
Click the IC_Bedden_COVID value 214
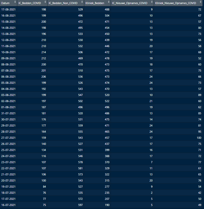pos(44,52)
